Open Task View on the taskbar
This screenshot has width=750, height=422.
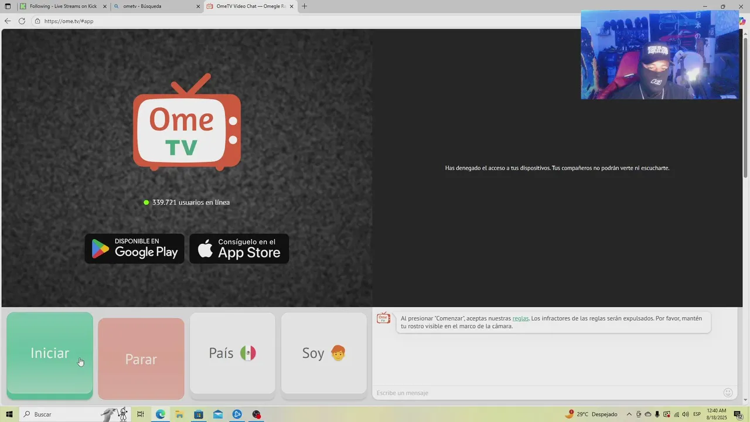coord(141,414)
